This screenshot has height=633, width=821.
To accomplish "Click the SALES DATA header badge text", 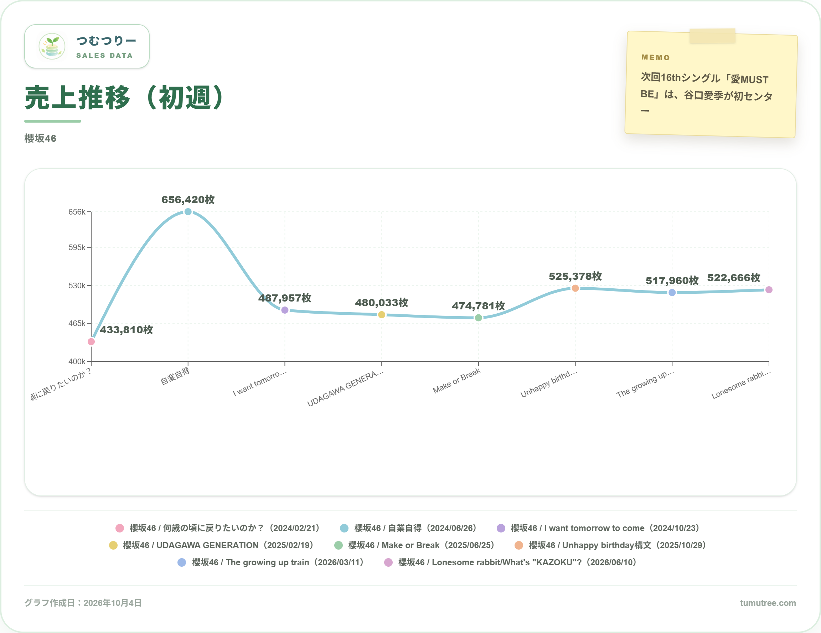I will pos(104,55).
